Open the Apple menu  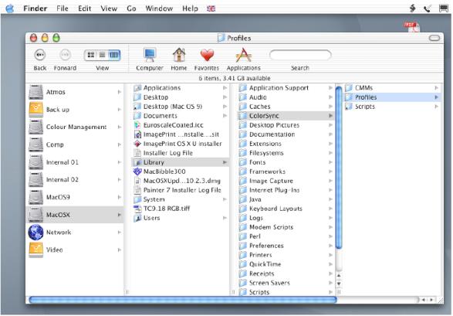coord(9,8)
